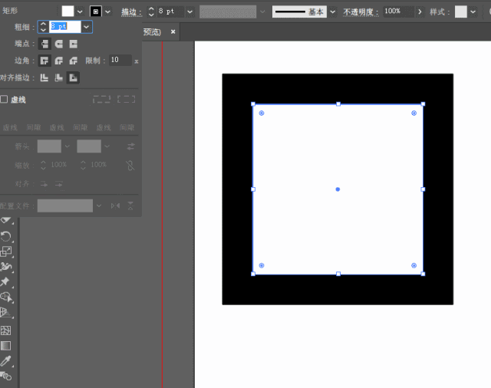Click the 粗细 weight input field
Image resolution: width=491 pixels, height=388 pixels.
[x=64, y=27]
